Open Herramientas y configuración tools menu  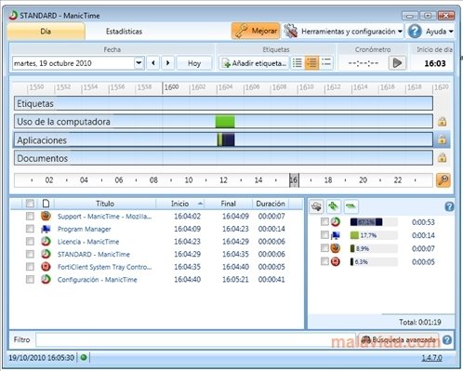[343, 32]
